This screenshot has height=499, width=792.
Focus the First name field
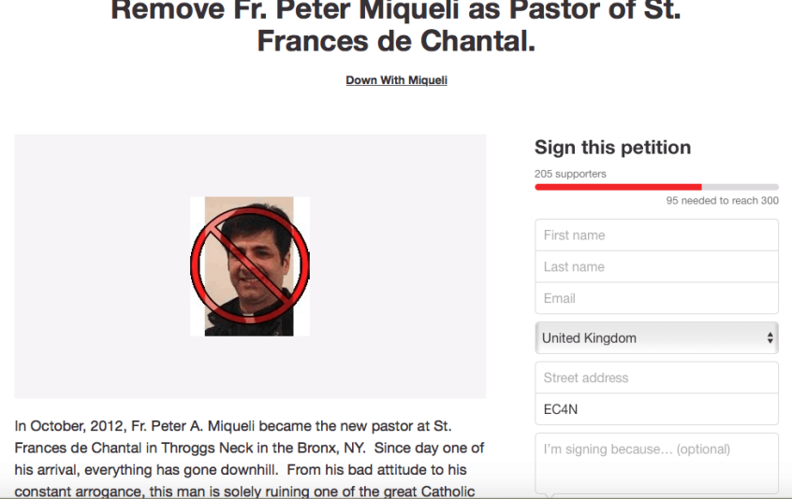(655, 235)
